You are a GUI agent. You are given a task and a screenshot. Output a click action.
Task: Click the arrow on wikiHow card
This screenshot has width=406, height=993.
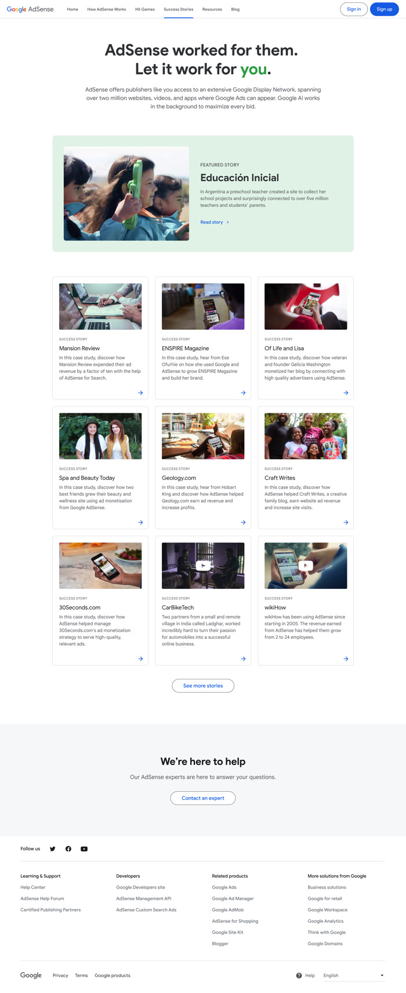point(346,659)
